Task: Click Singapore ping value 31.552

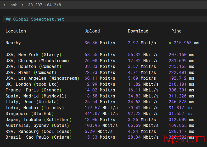Action: tap(176, 114)
